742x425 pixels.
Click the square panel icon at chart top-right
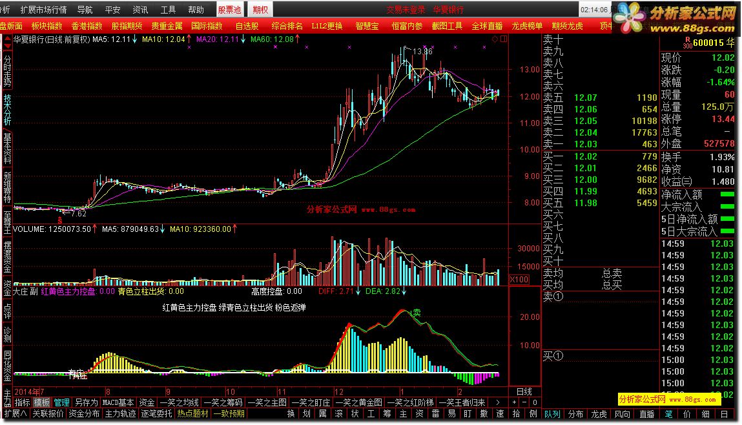[x=504, y=39]
